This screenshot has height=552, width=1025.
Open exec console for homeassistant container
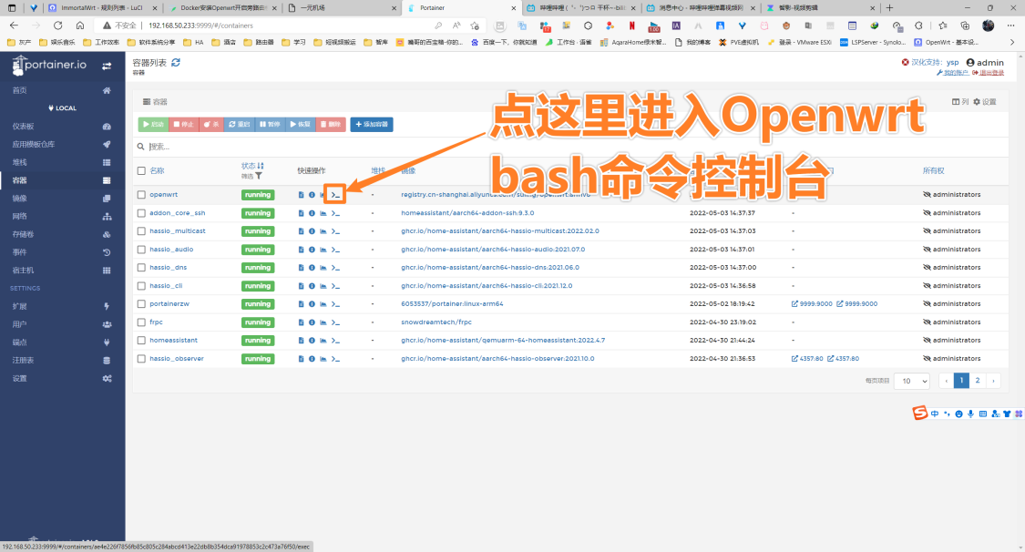(x=335, y=341)
